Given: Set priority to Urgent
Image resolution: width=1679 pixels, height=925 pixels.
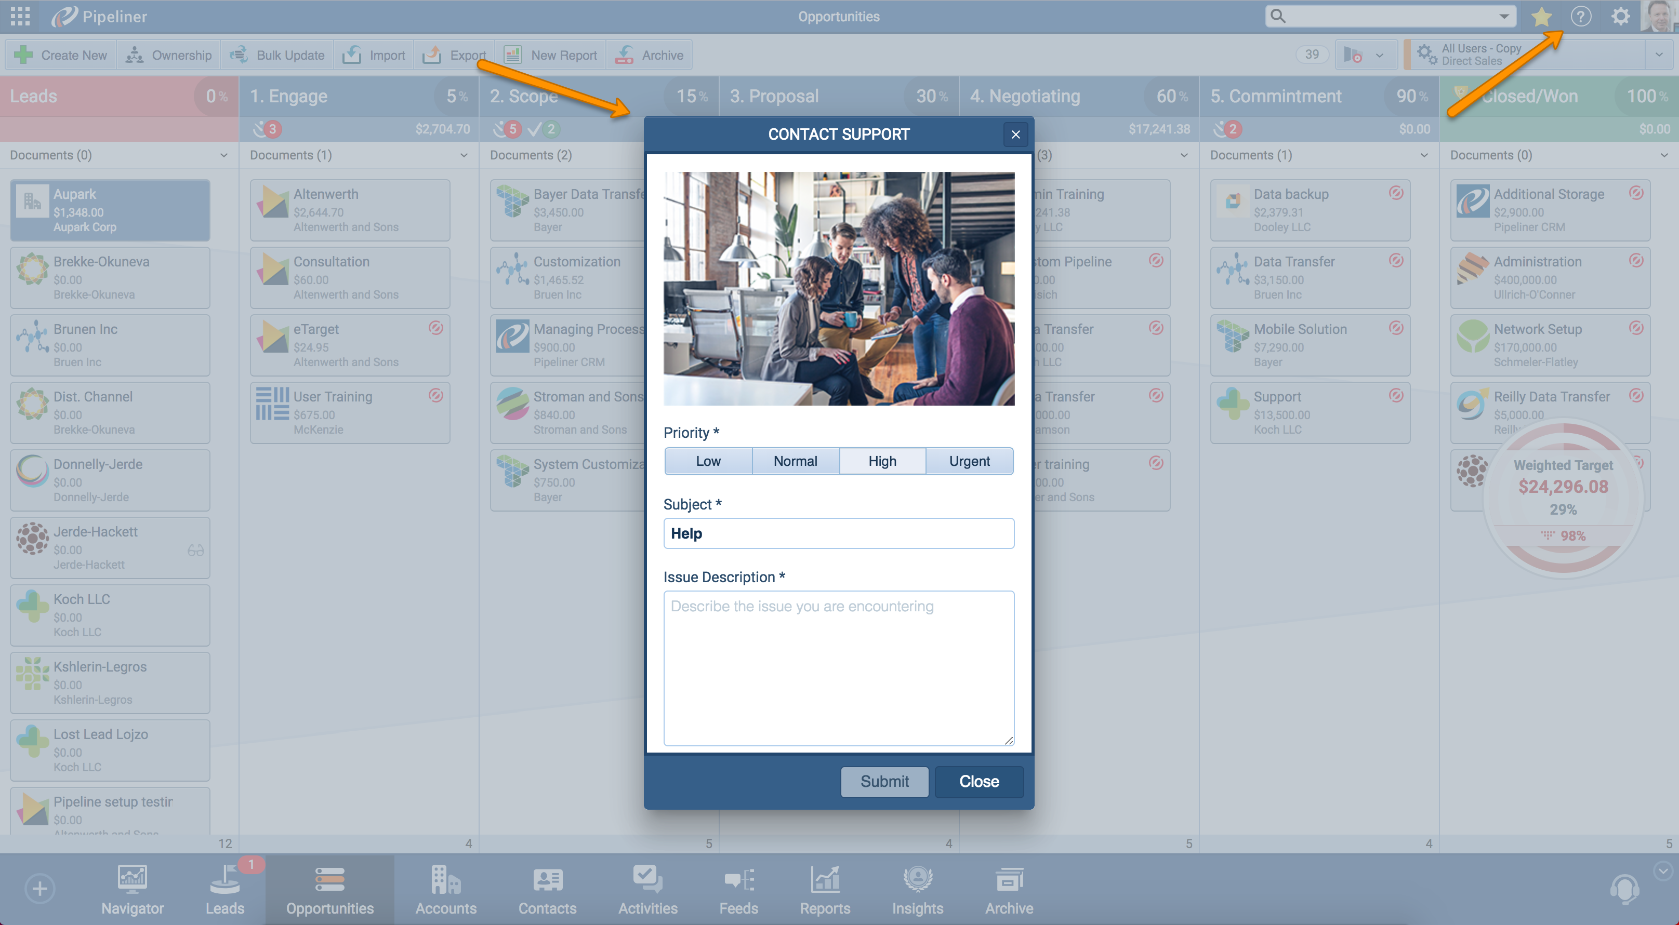Looking at the screenshot, I should tap(969, 461).
